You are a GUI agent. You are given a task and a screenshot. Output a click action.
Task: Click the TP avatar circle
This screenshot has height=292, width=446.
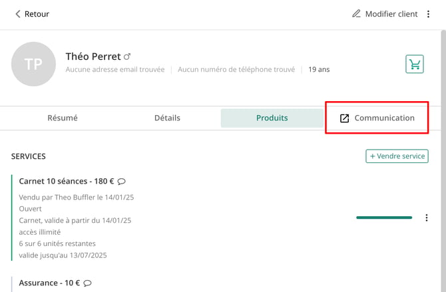[x=33, y=64]
